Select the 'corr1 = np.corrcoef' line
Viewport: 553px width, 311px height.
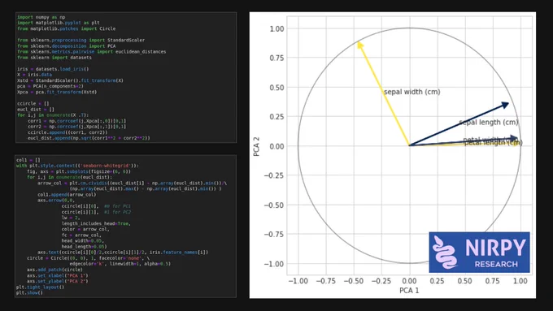pos(77,121)
